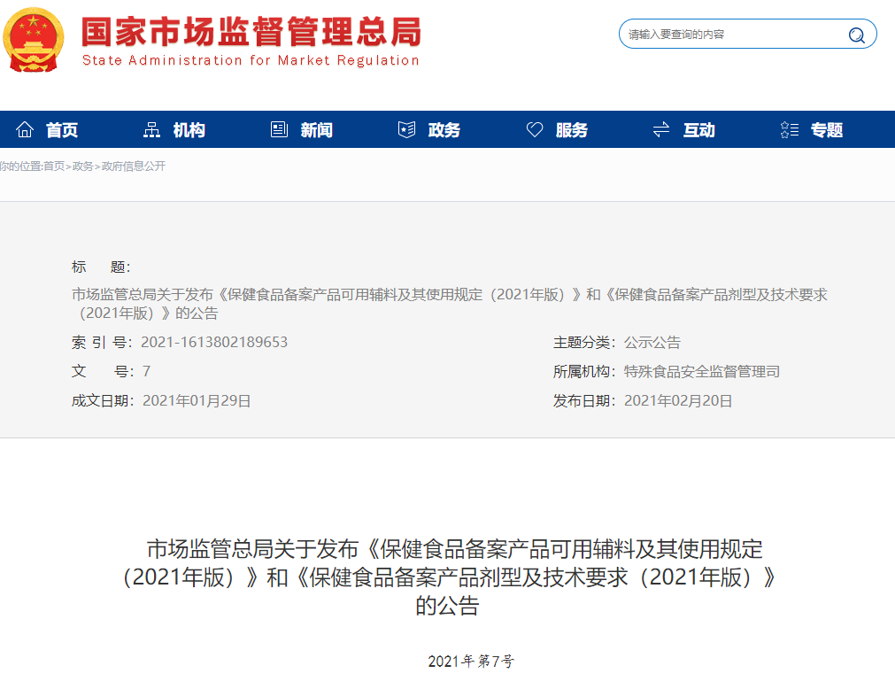
Task: Click the home icon beside 首页
Action: point(25,129)
